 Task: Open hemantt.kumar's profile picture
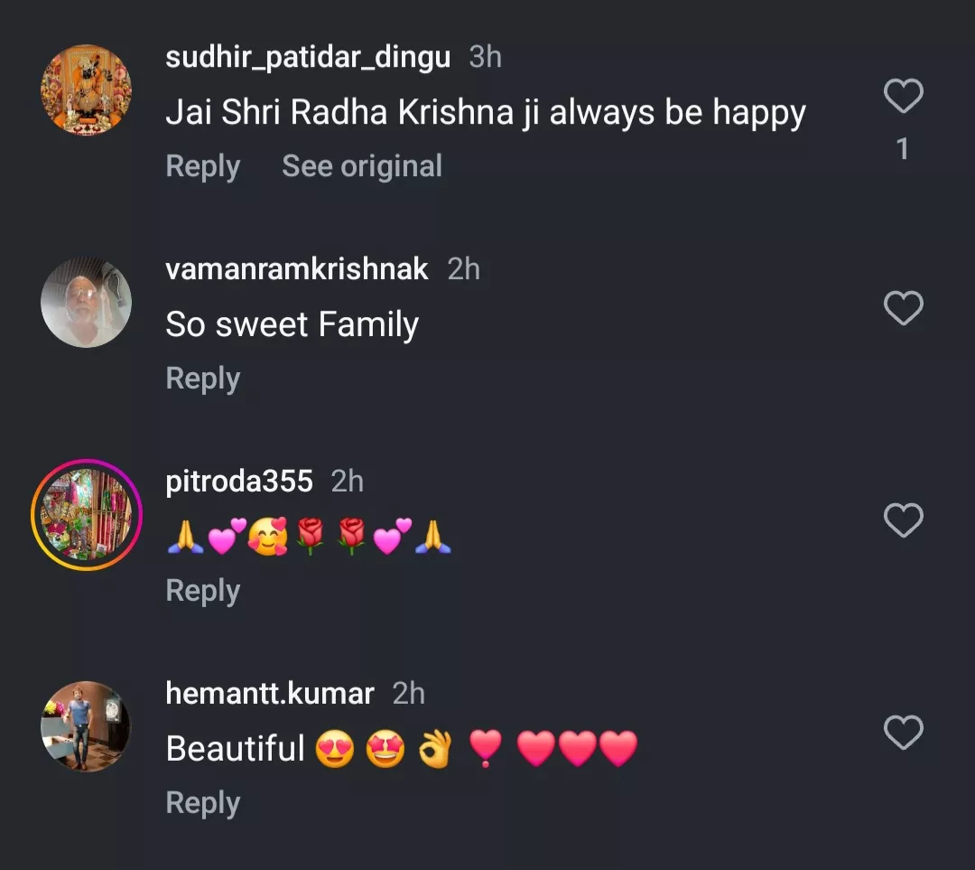pos(87,726)
